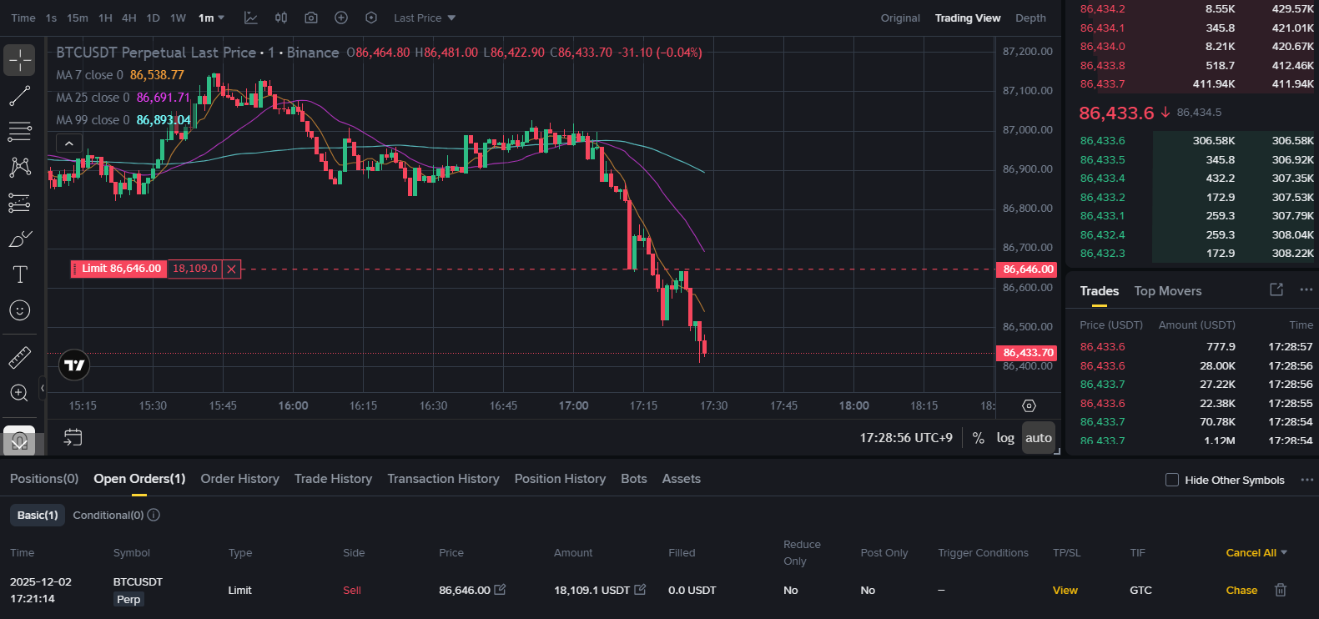Toggle the log scale option
The image size is (1319, 619).
coord(1005,438)
